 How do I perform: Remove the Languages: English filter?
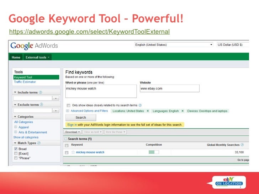183,111
